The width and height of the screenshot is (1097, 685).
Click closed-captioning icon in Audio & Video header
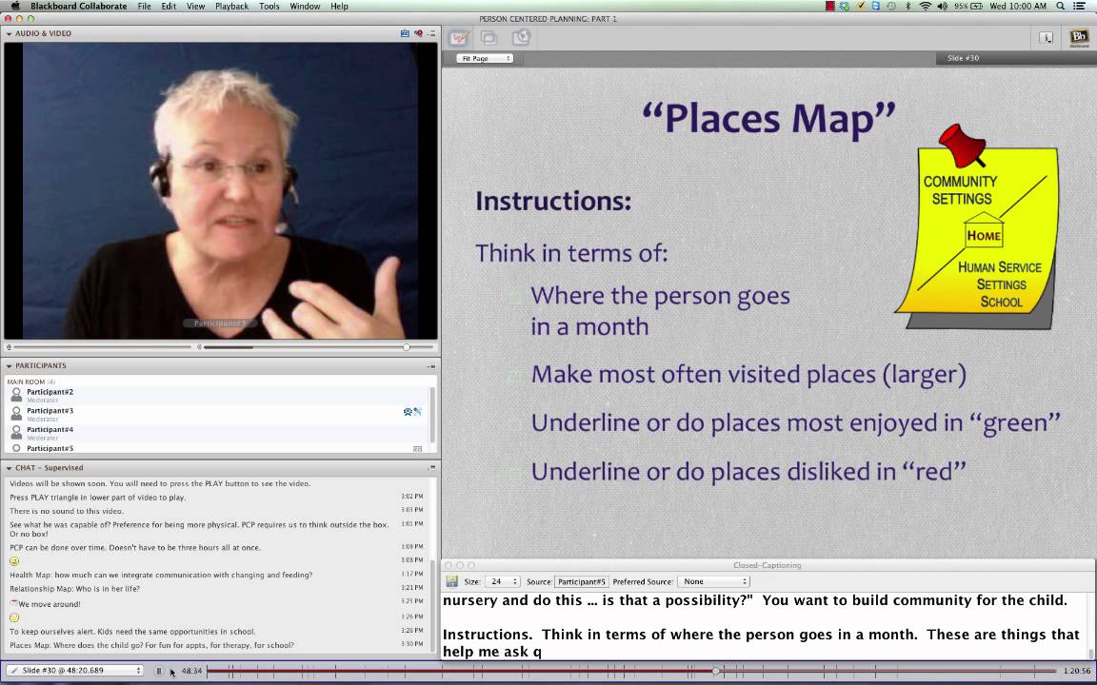[405, 33]
